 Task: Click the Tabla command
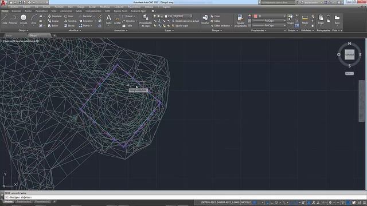pyautogui.click(x=127, y=26)
